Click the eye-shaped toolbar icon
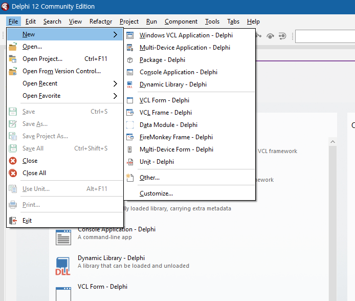This screenshot has width=355, height=301. click(x=270, y=36)
